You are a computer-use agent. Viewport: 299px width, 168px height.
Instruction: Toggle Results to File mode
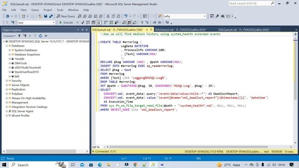pyautogui.click(x=135, y=22)
